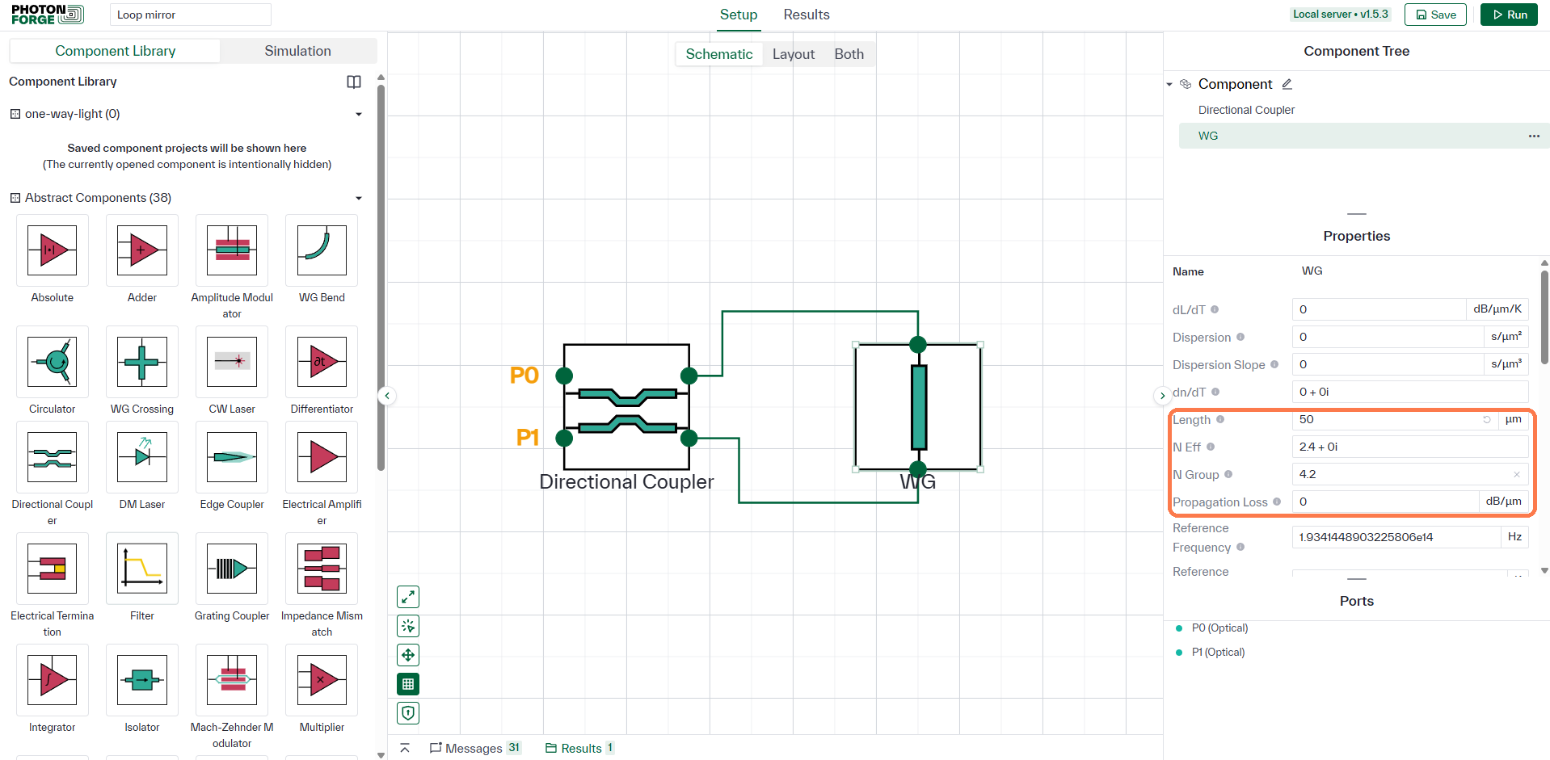Choose the Differentiator component
The image size is (1550, 760).
click(322, 362)
